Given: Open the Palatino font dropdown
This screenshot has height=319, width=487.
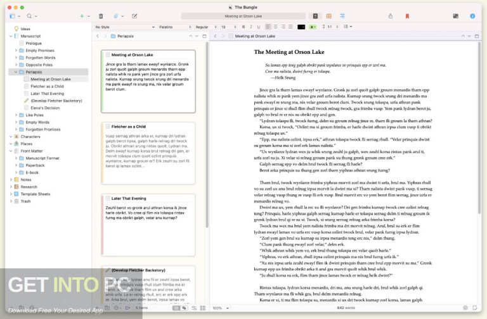Looking at the screenshot, I should click(175, 27).
